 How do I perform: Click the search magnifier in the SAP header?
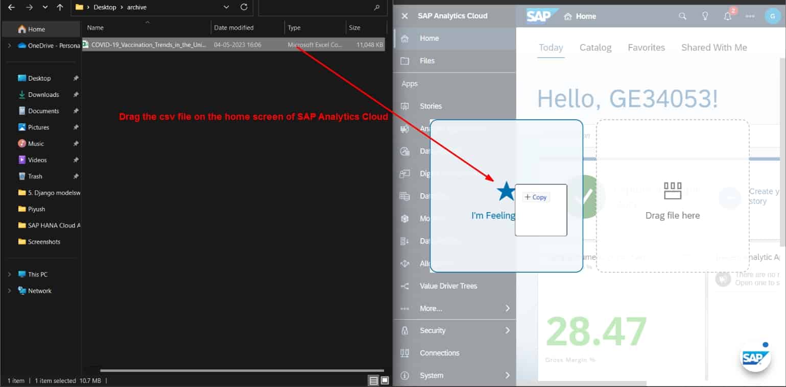(682, 16)
